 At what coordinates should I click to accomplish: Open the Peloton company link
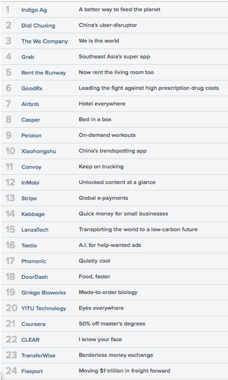pyautogui.click(x=31, y=135)
